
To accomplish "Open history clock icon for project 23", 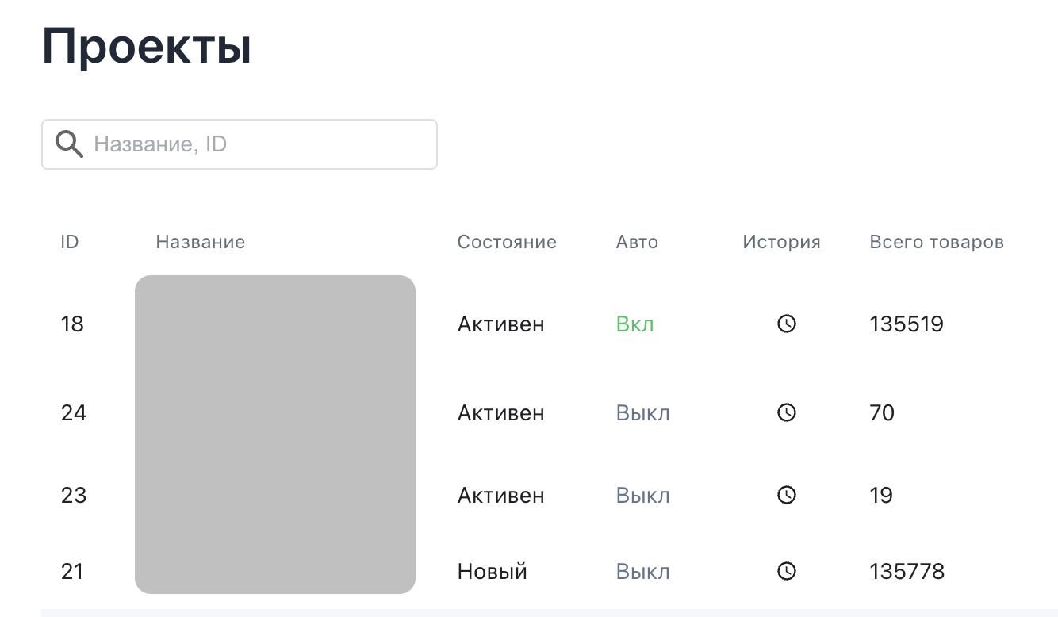I will point(786,495).
